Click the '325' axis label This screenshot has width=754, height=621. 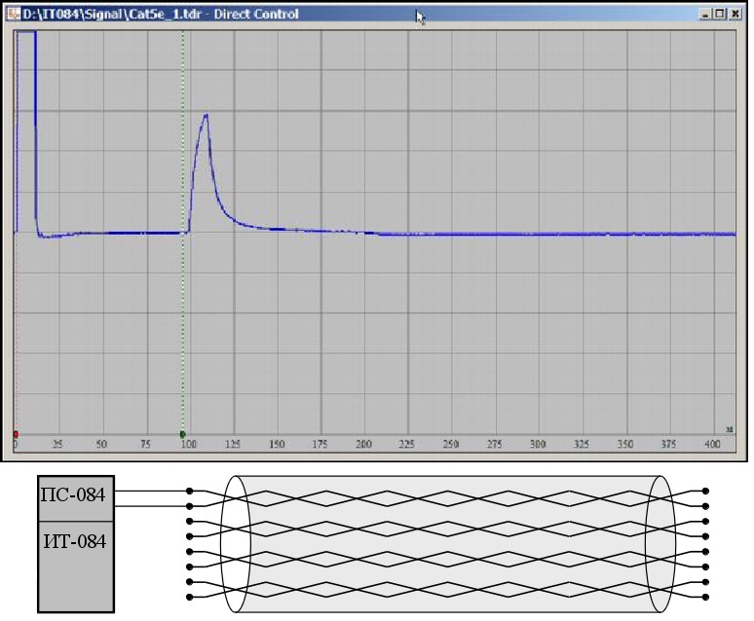click(582, 444)
